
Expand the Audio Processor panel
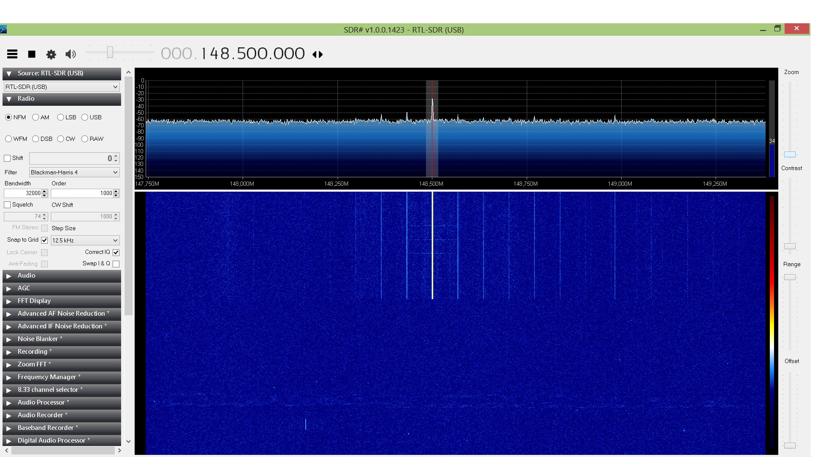coord(62,403)
